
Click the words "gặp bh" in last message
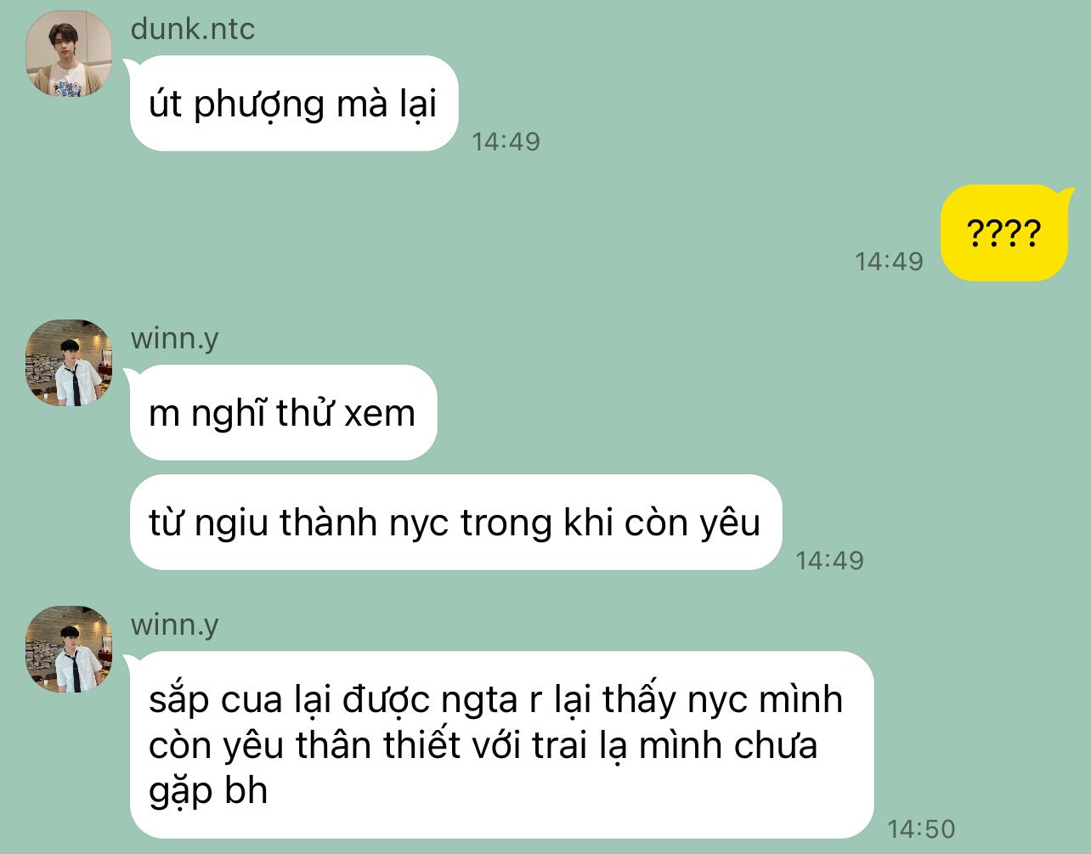(208, 791)
